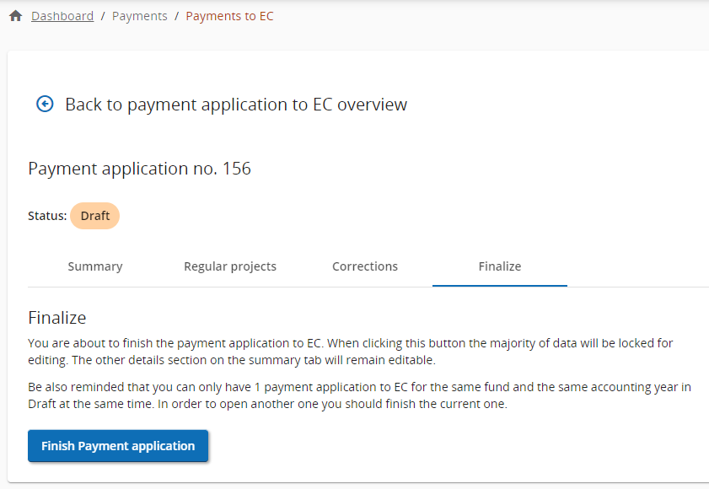Image resolution: width=709 pixels, height=489 pixels.
Task: Switch to the Summary tab
Action: (95, 266)
